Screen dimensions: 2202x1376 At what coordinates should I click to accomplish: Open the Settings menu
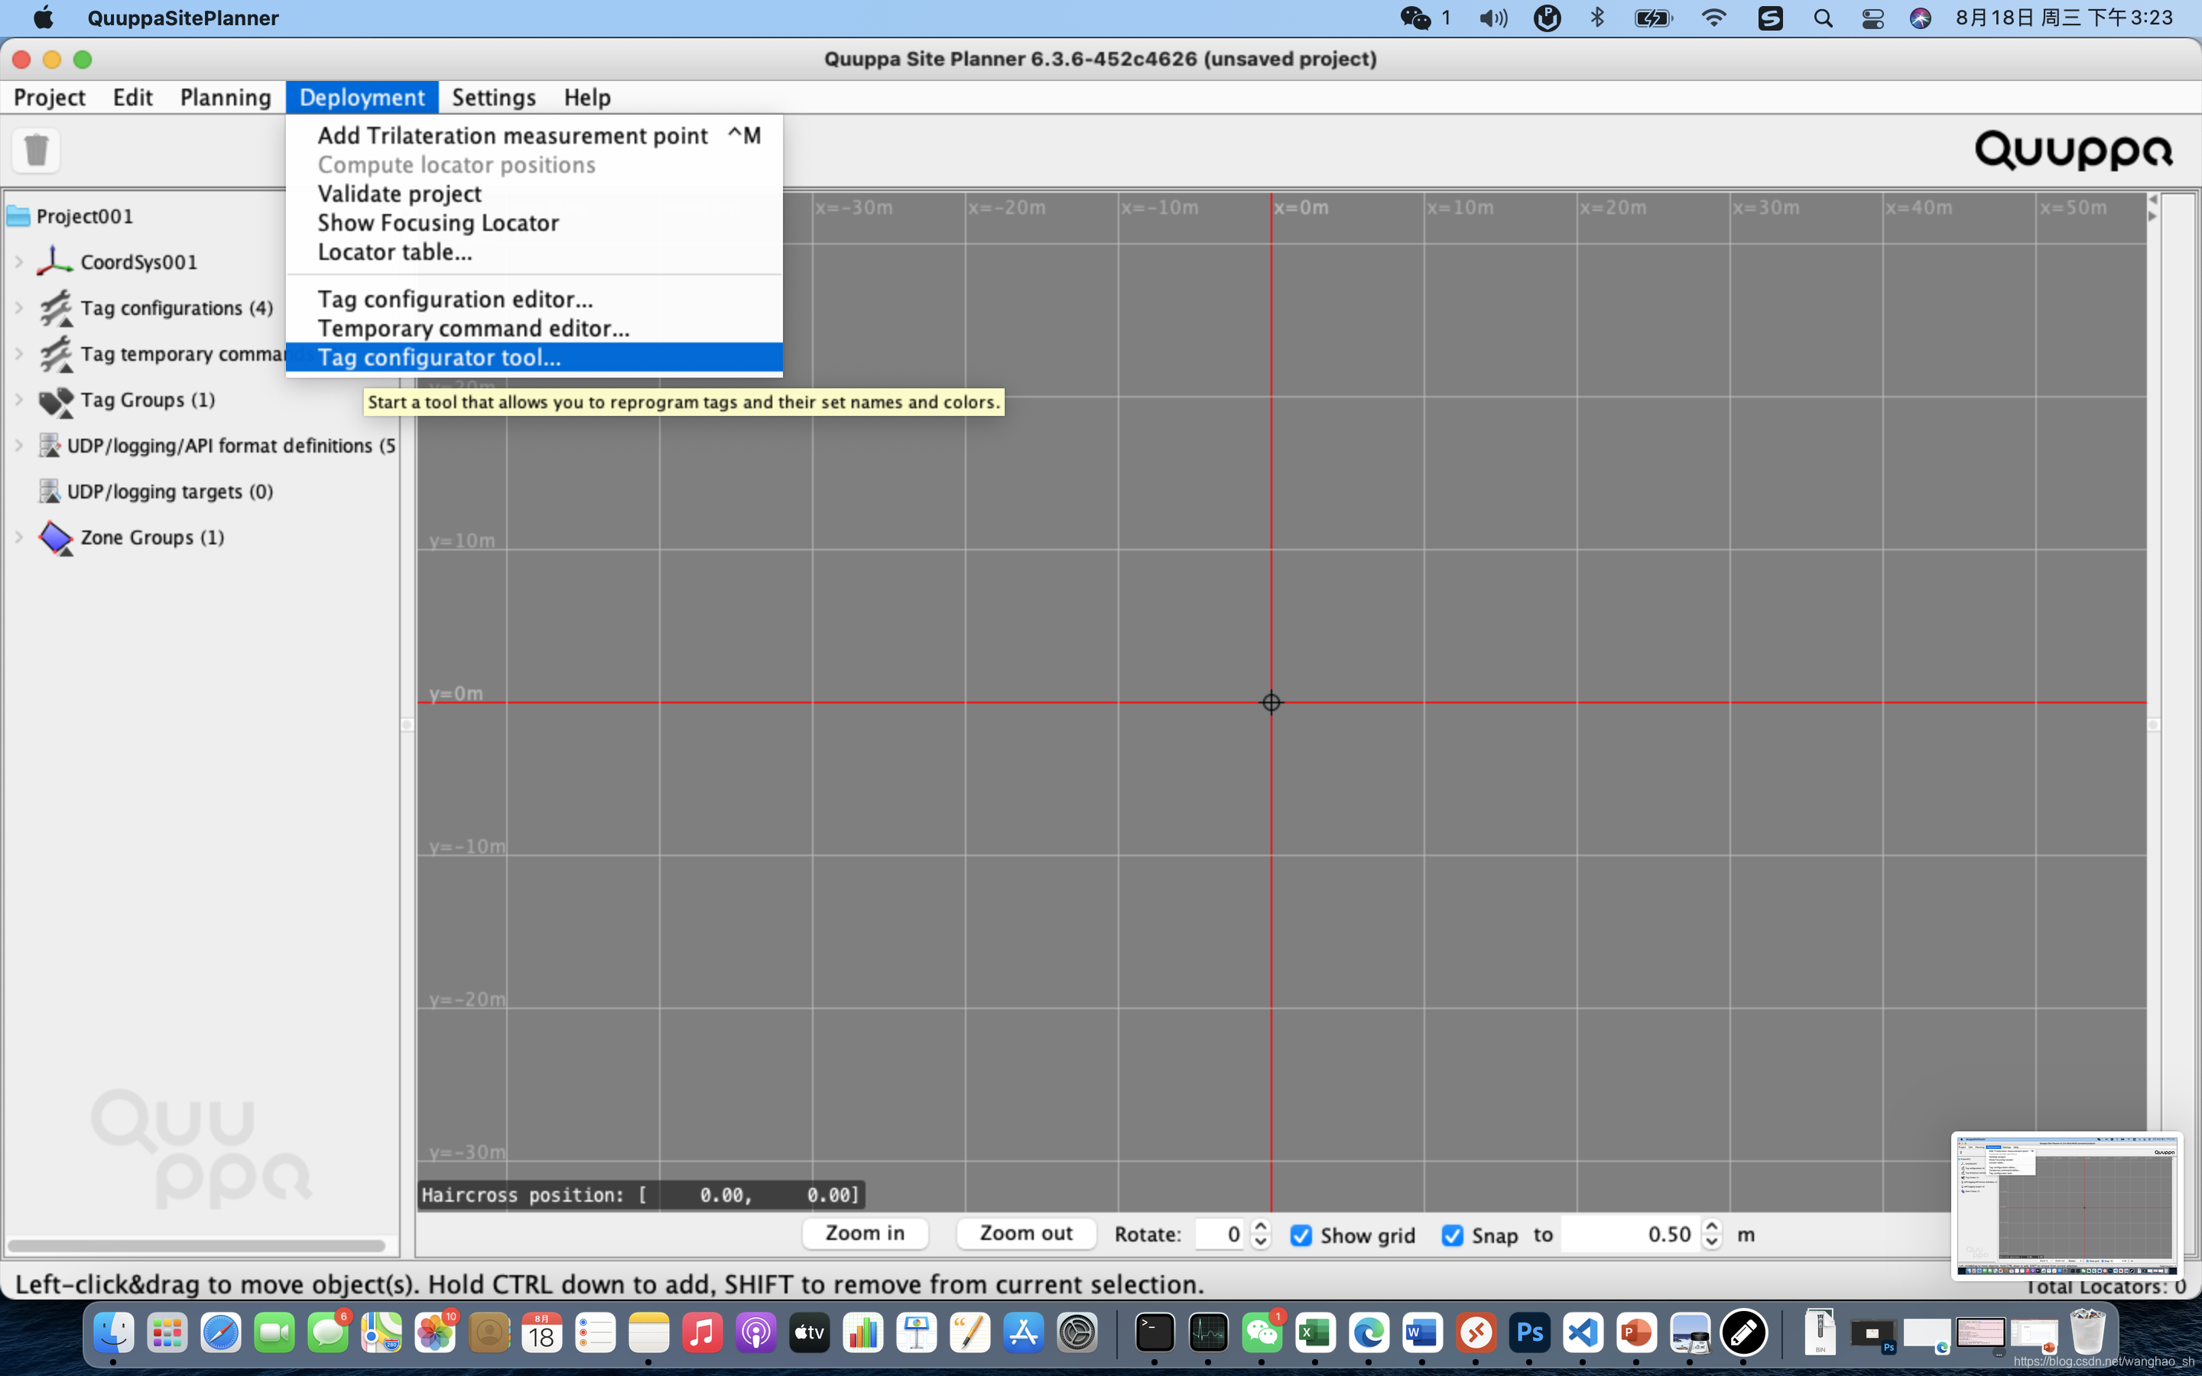click(494, 97)
